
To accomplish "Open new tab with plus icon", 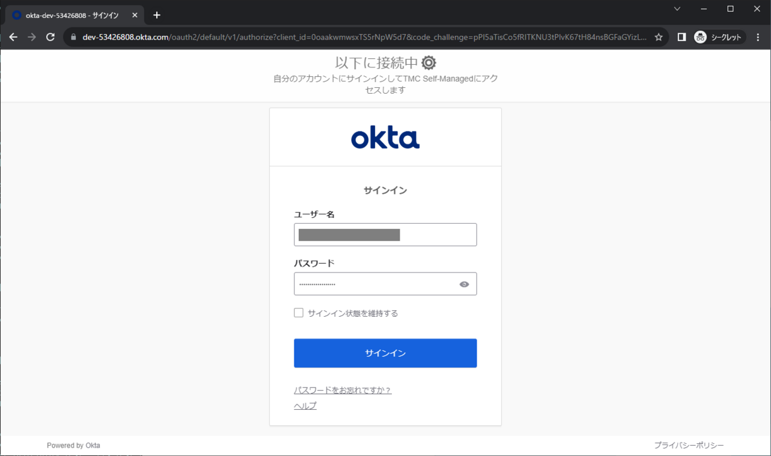I will tap(157, 15).
